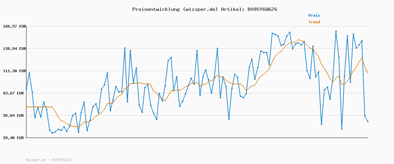Click the top gridline at 166.57 EUR
This screenshot has width=394, height=164.
pos(197,26)
